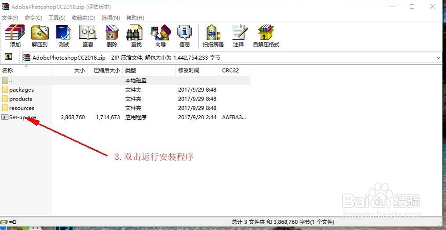
Task: Click the WinRAR title bar icon
Action: click(x=5, y=7)
